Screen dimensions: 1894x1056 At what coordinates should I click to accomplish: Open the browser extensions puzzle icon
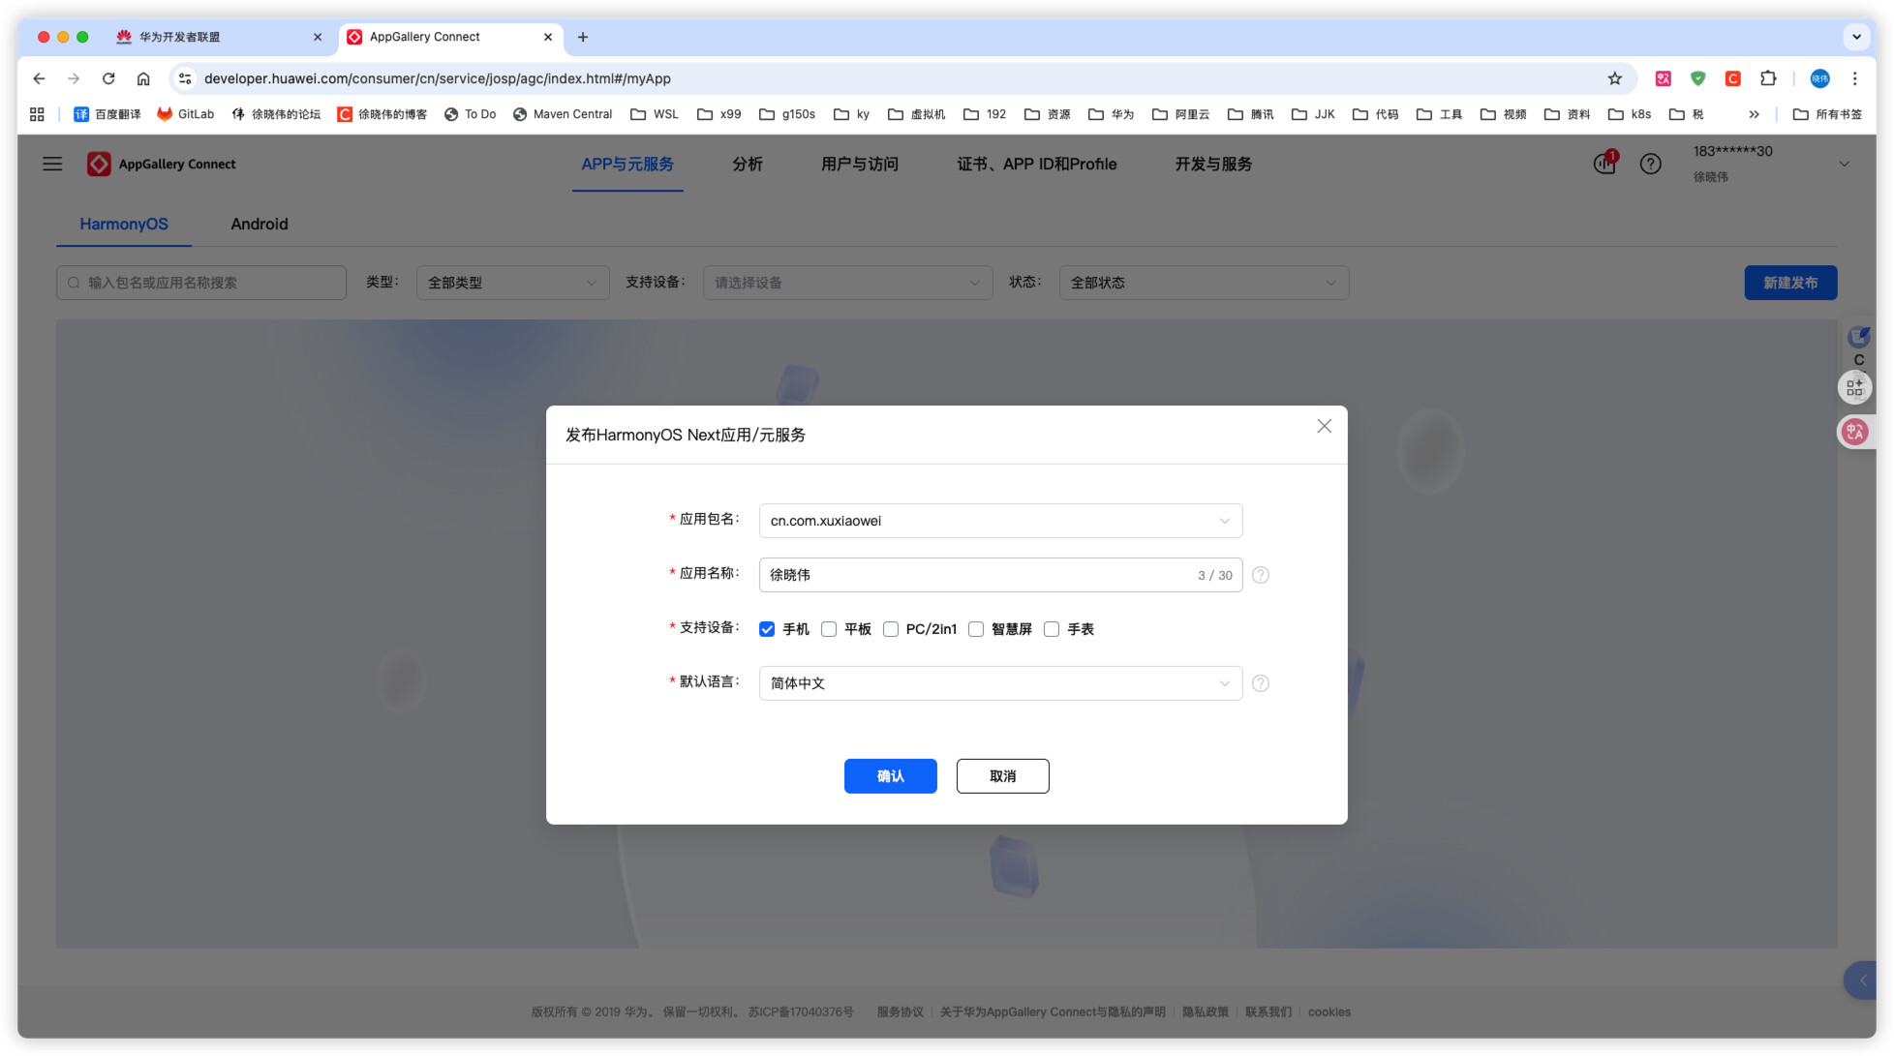1768,78
